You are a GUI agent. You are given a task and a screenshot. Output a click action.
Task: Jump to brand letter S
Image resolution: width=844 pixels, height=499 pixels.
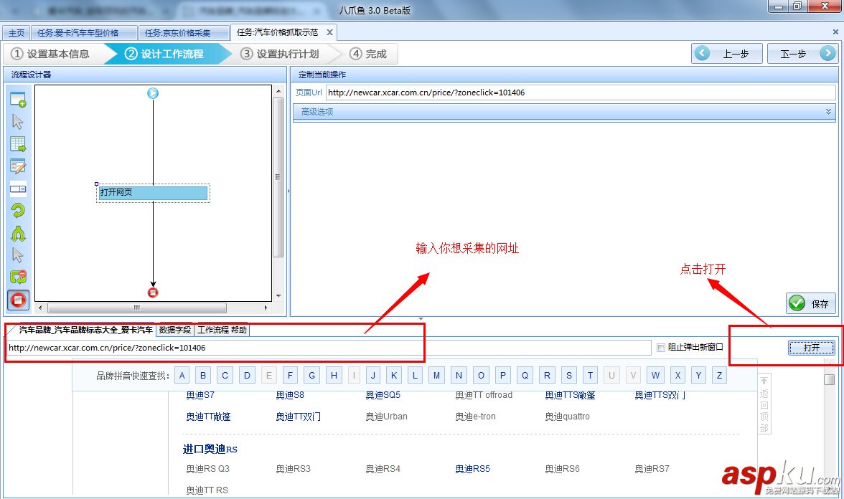569,376
